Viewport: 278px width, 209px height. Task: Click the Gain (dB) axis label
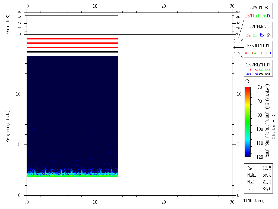pyautogui.click(x=7, y=24)
